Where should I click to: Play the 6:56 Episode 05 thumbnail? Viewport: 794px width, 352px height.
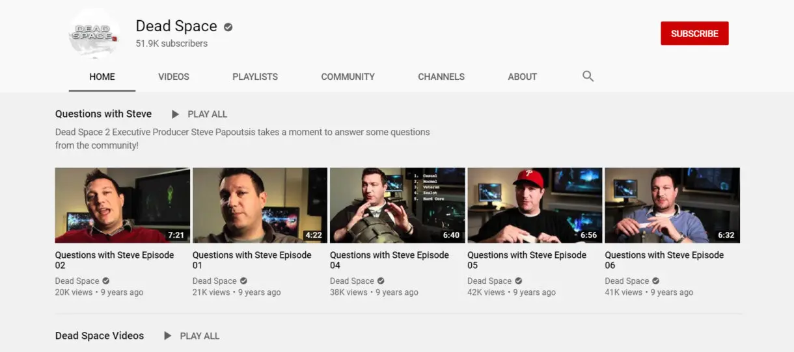(x=535, y=205)
